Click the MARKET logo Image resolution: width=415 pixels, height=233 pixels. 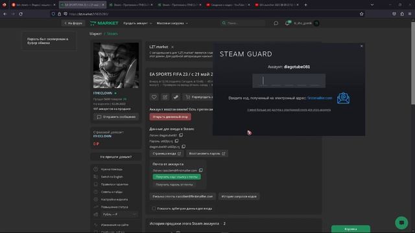(104, 23)
